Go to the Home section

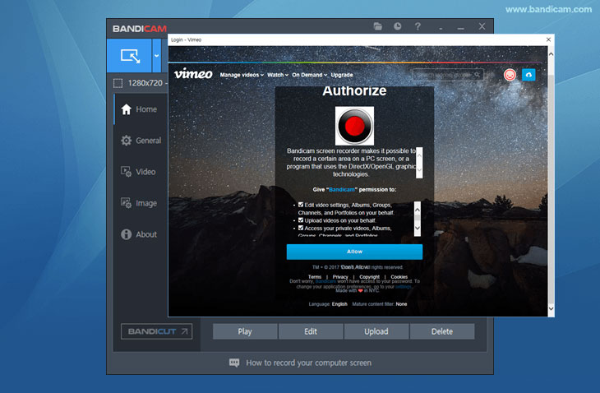[139, 109]
